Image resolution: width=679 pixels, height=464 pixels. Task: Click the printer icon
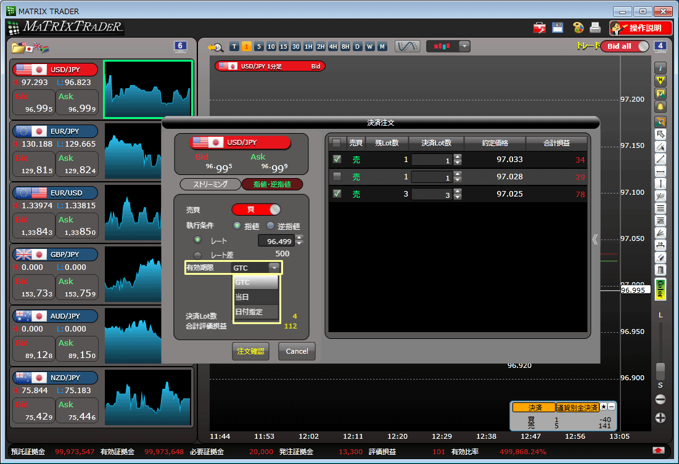point(595,28)
